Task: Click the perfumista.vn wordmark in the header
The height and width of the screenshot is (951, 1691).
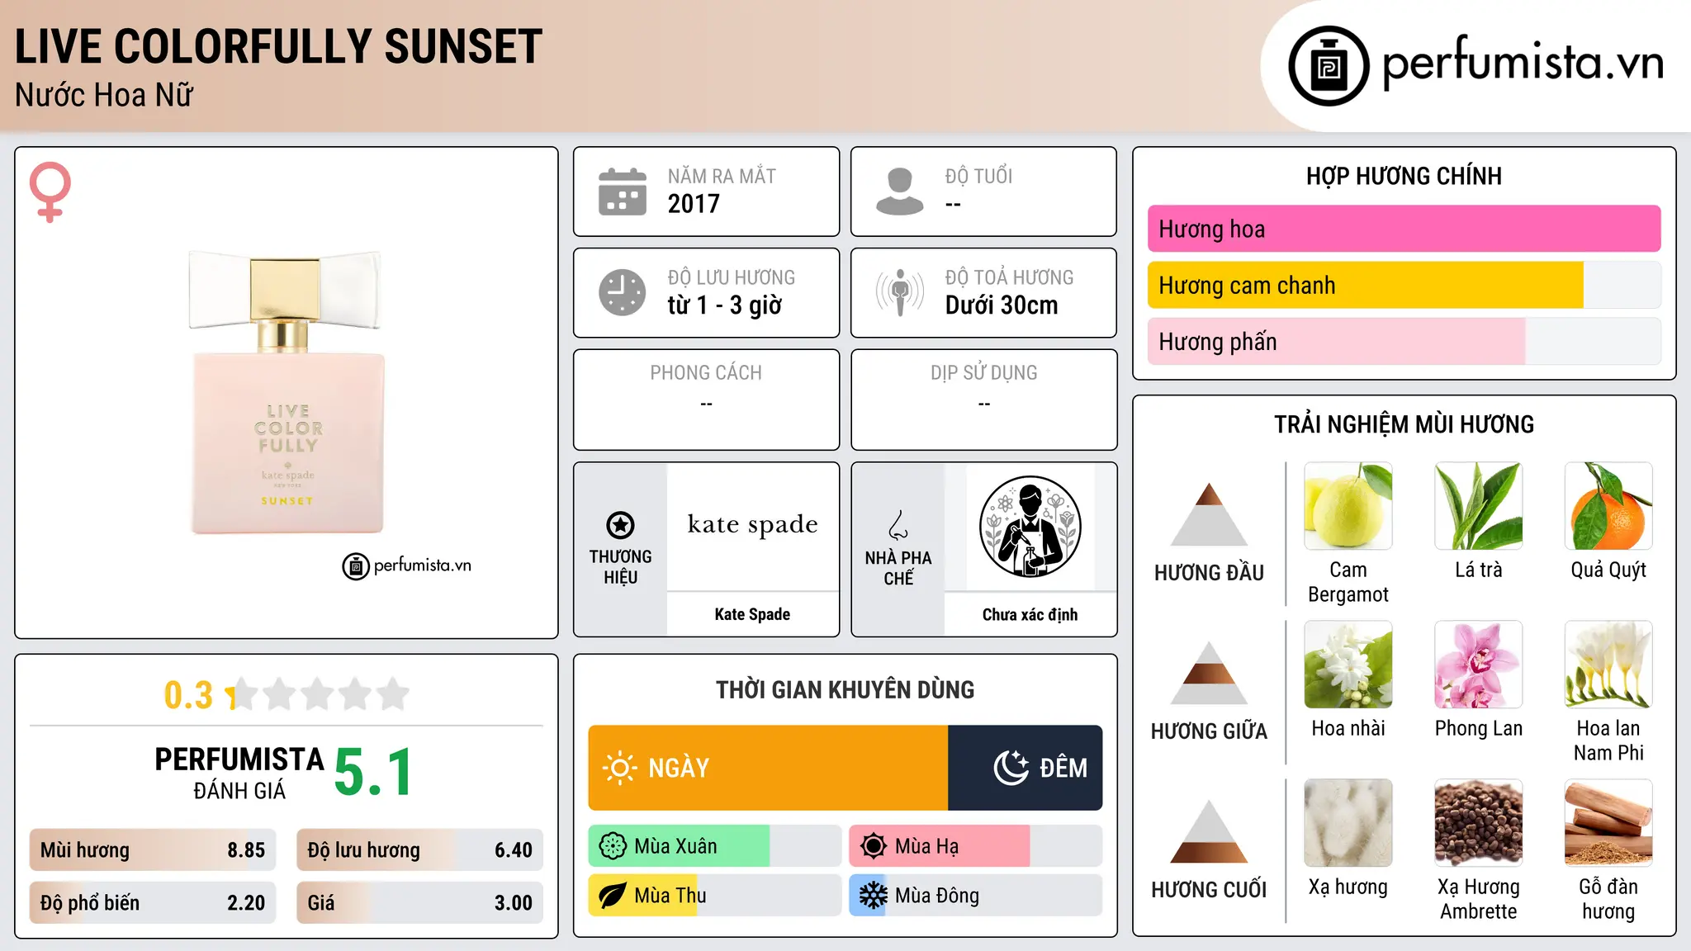Action: point(1523,63)
